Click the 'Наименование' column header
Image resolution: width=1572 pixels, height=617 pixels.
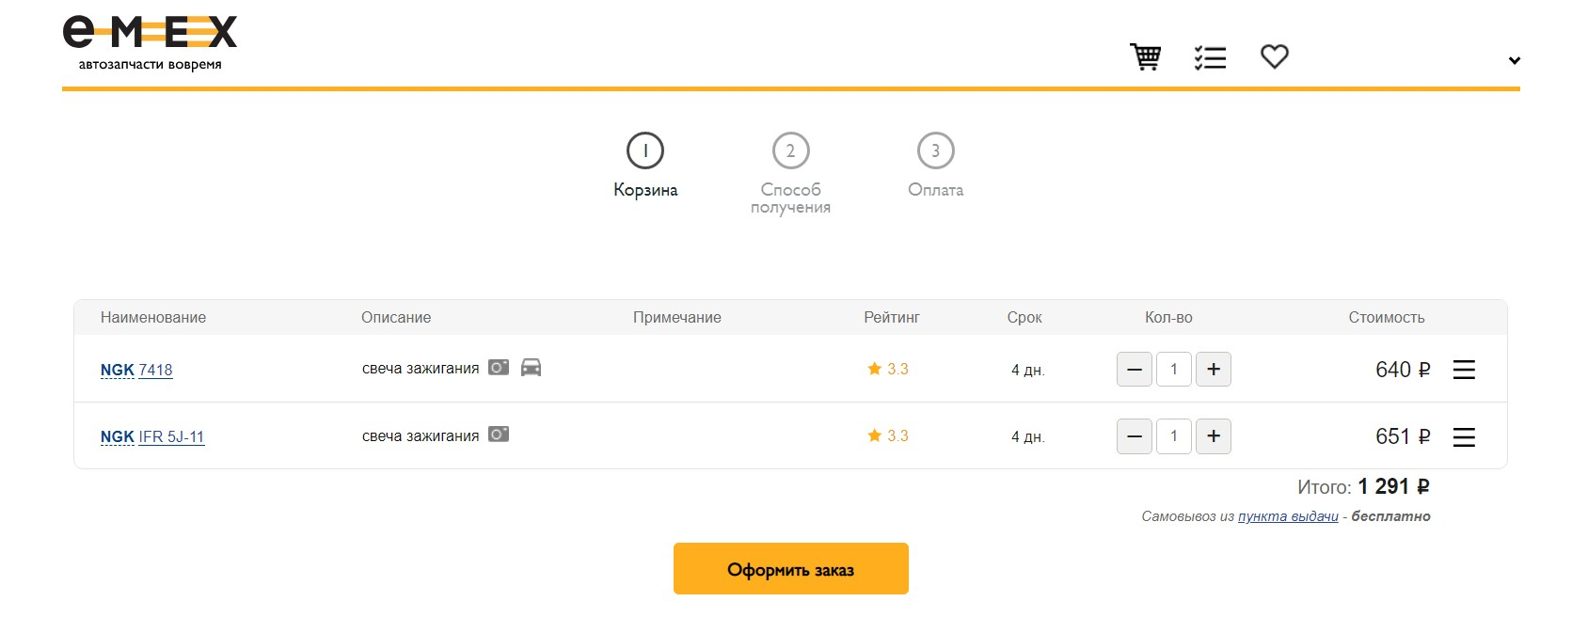coord(153,318)
